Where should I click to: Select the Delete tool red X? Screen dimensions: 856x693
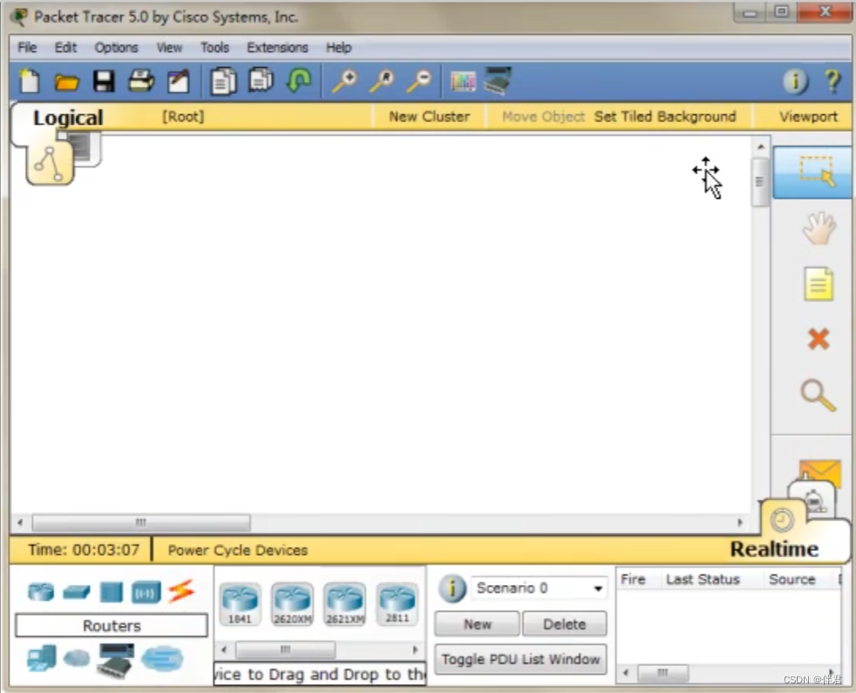[819, 339]
